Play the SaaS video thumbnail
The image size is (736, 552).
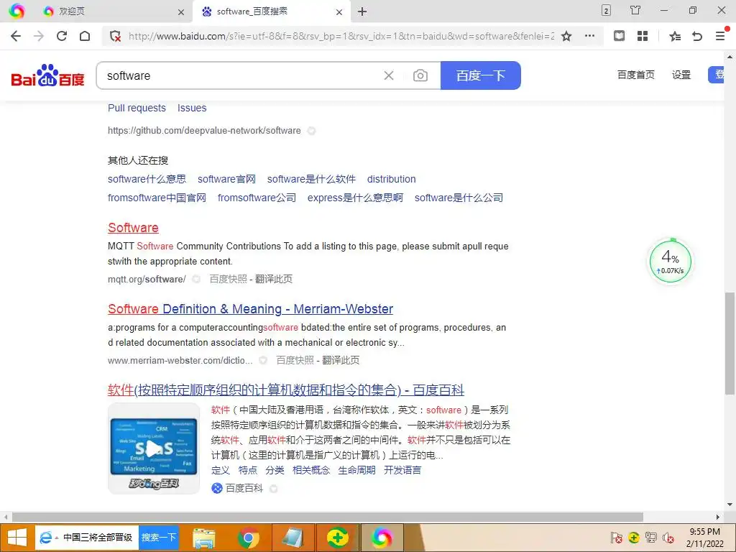[154, 448]
